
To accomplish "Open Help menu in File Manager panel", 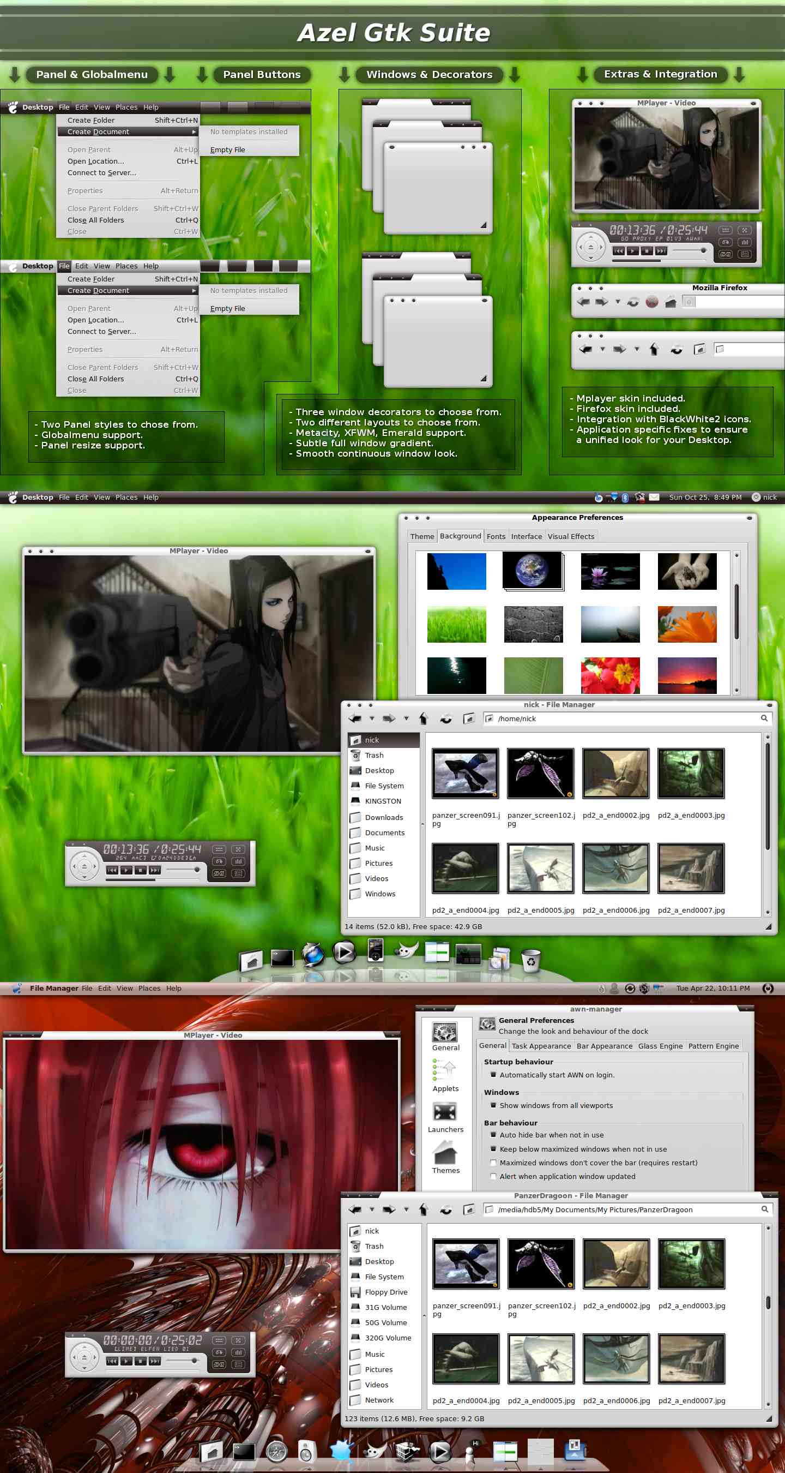I will point(174,988).
